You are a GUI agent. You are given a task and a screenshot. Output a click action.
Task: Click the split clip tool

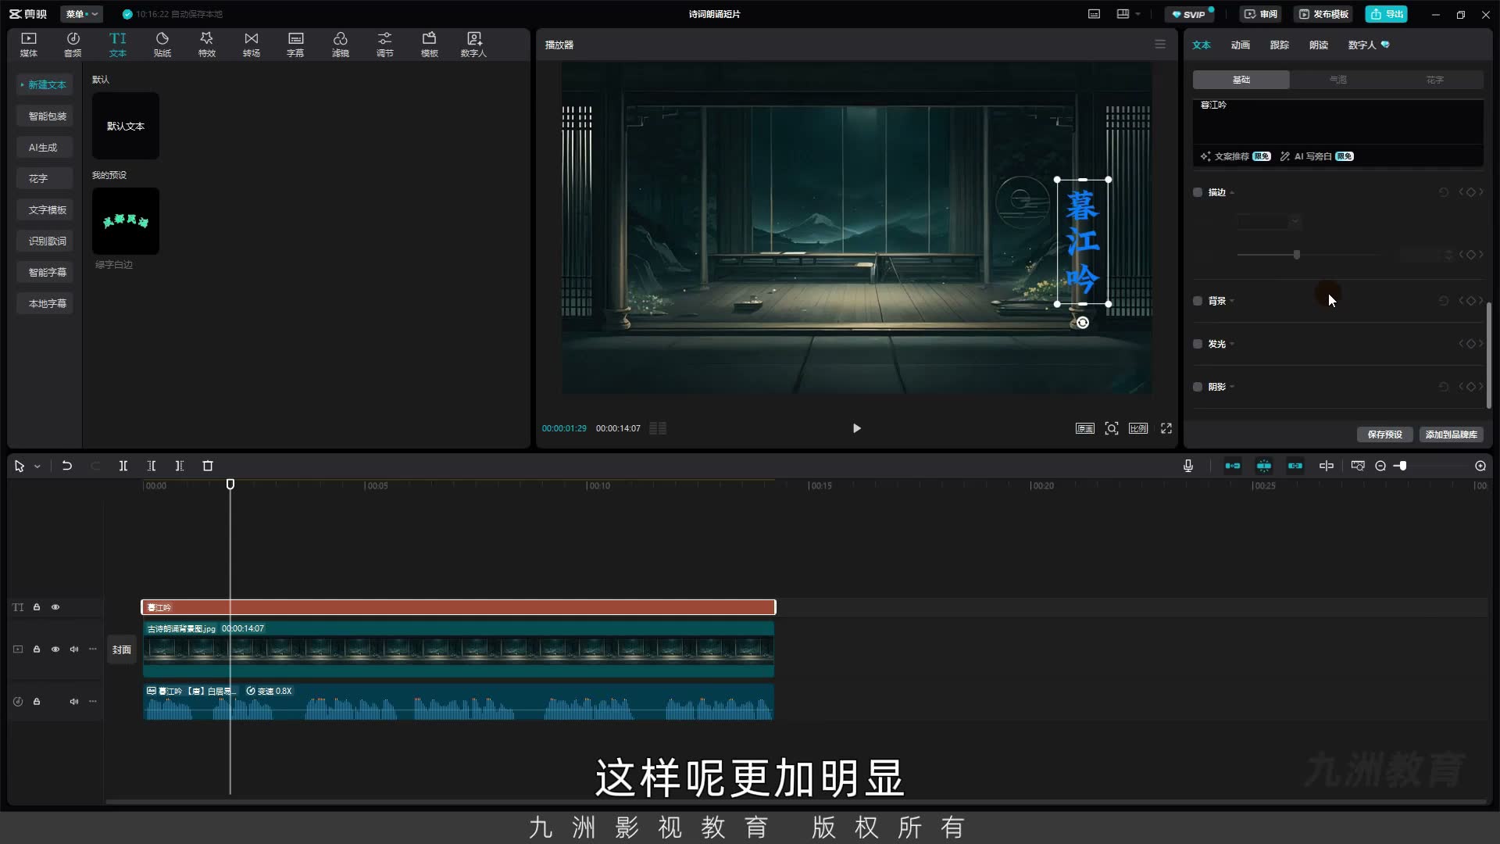tap(123, 466)
